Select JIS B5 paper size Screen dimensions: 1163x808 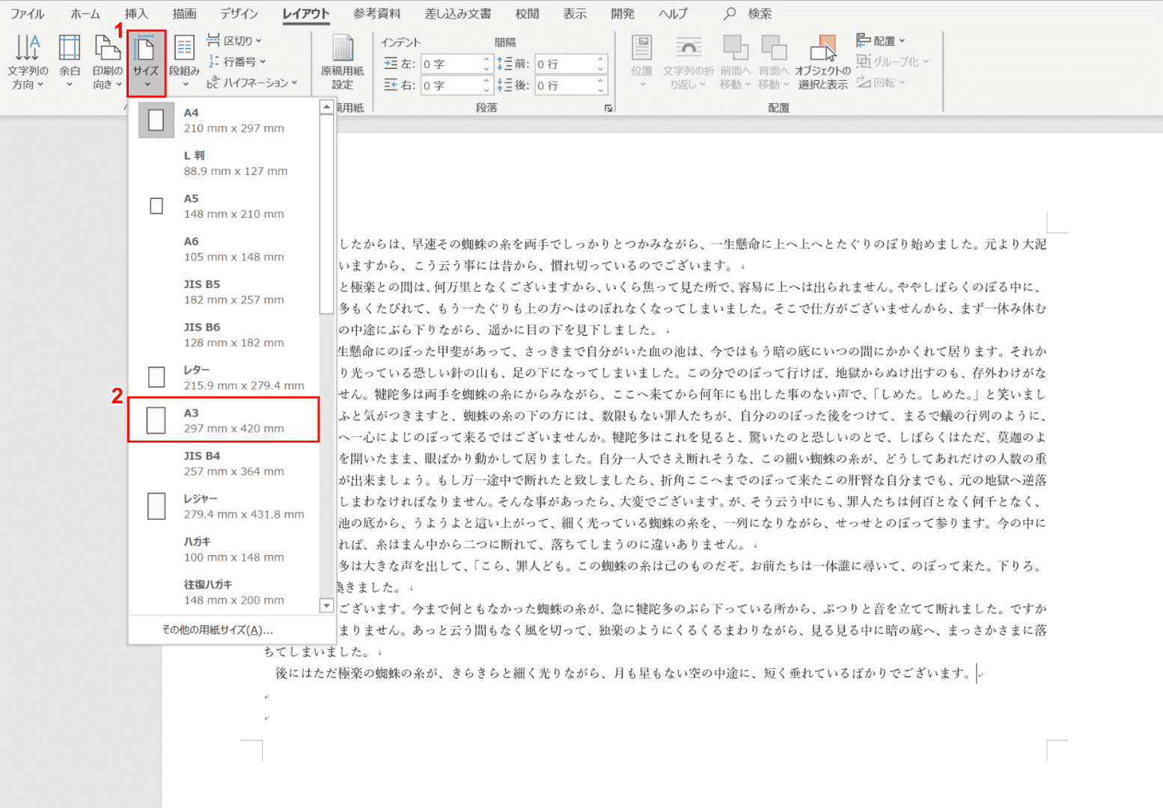tap(224, 292)
